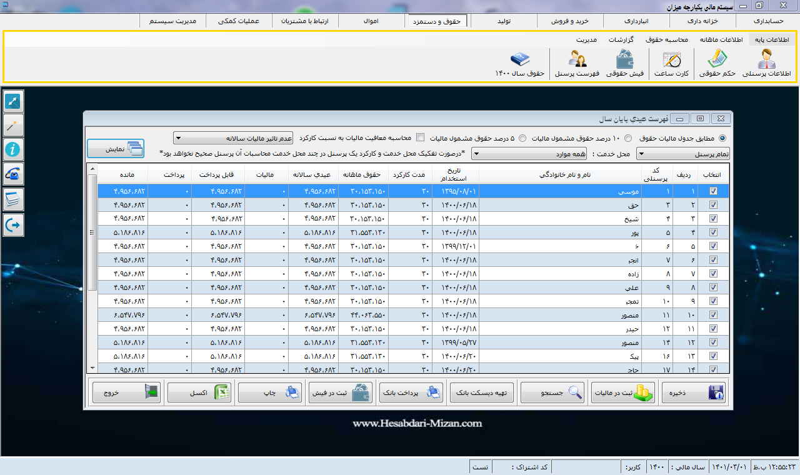Open فهرست پرسنل people icon
Screen dimensions: 800x475
point(577,60)
